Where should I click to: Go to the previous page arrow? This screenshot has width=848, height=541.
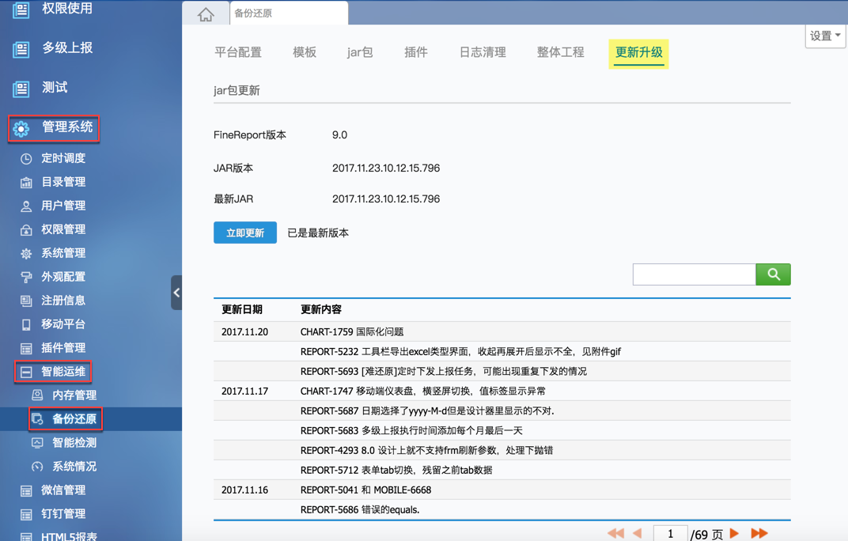(637, 533)
